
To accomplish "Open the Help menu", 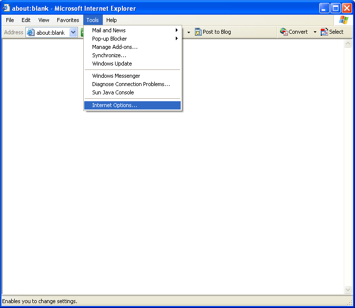I will 112,20.
